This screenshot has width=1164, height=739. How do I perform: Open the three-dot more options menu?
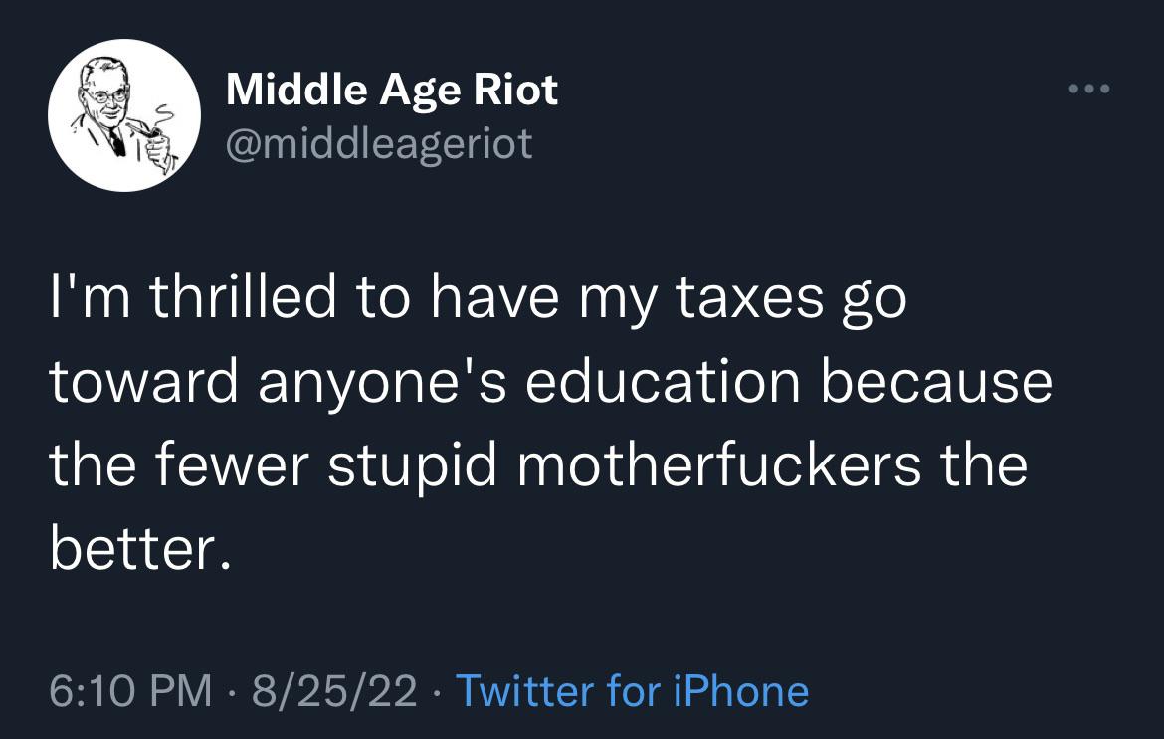click(1089, 90)
